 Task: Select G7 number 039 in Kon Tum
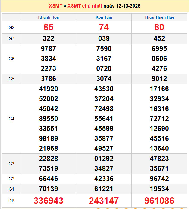point(104,38)
